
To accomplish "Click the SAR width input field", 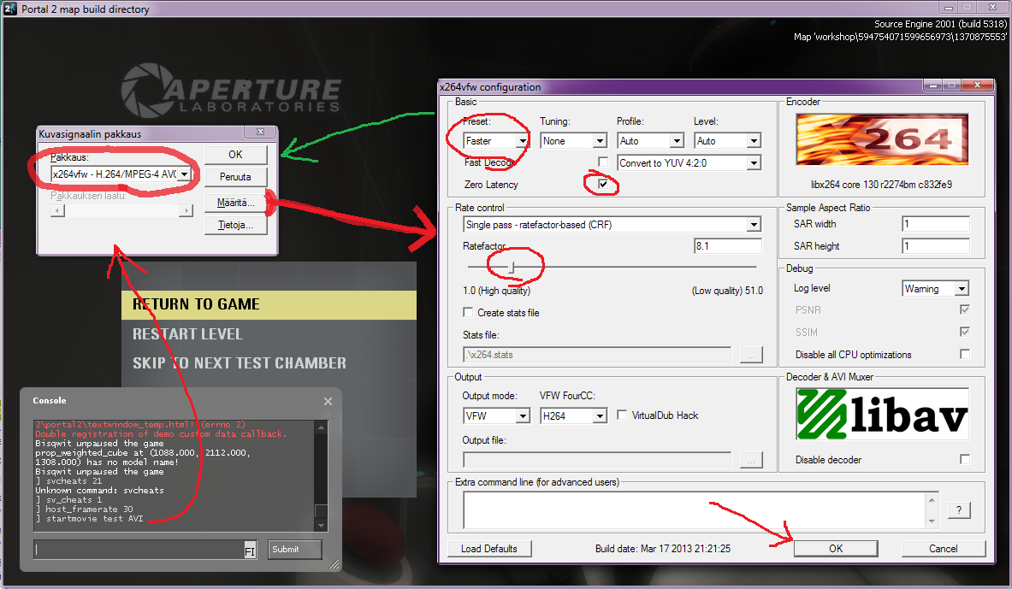I will 935,224.
